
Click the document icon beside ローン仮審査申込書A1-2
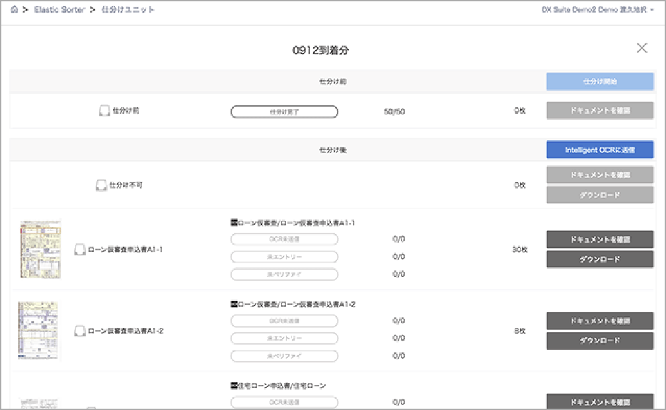coord(80,331)
